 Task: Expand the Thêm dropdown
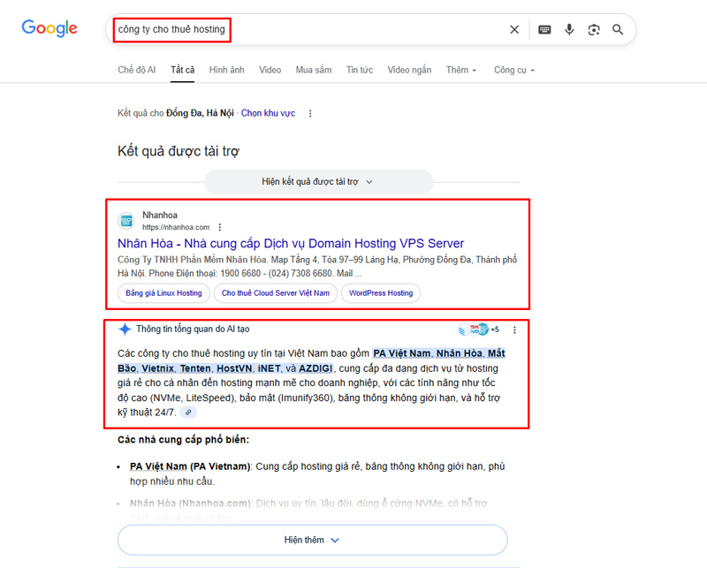(460, 70)
